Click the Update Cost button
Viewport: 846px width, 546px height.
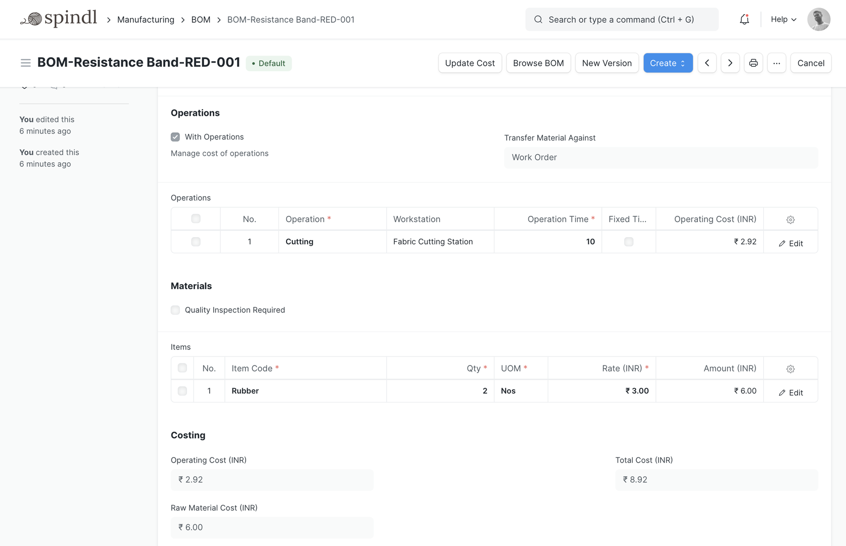pos(469,63)
